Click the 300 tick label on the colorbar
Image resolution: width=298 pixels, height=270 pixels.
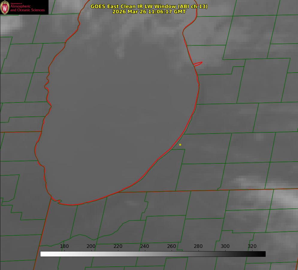(x=225, y=246)
